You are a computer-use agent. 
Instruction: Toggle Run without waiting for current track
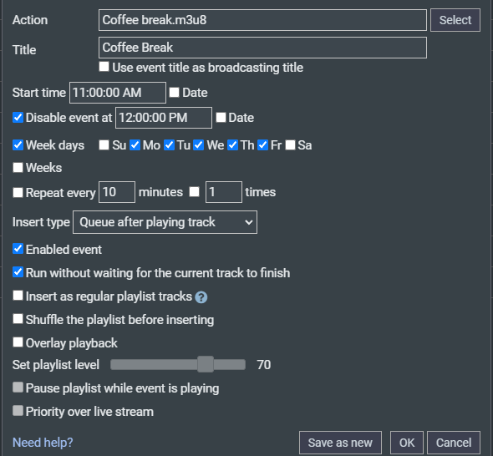tap(18, 272)
